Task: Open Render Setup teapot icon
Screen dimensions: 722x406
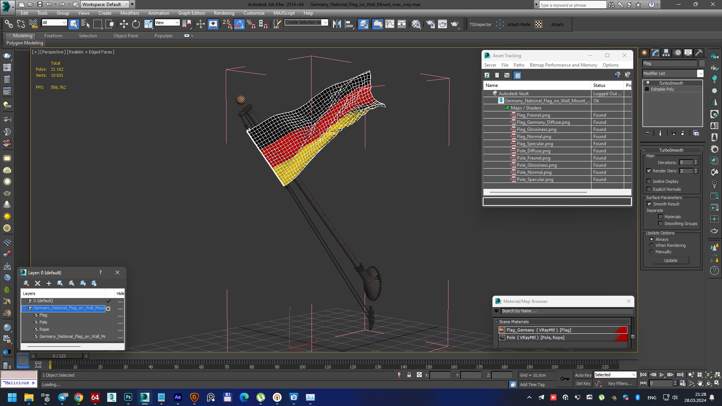Action: [x=430, y=24]
